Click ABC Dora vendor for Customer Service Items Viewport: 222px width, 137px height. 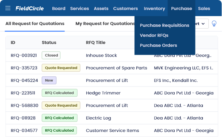(x=184, y=131)
